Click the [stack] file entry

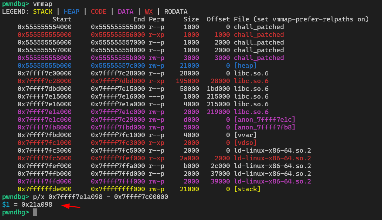pos(247,189)
